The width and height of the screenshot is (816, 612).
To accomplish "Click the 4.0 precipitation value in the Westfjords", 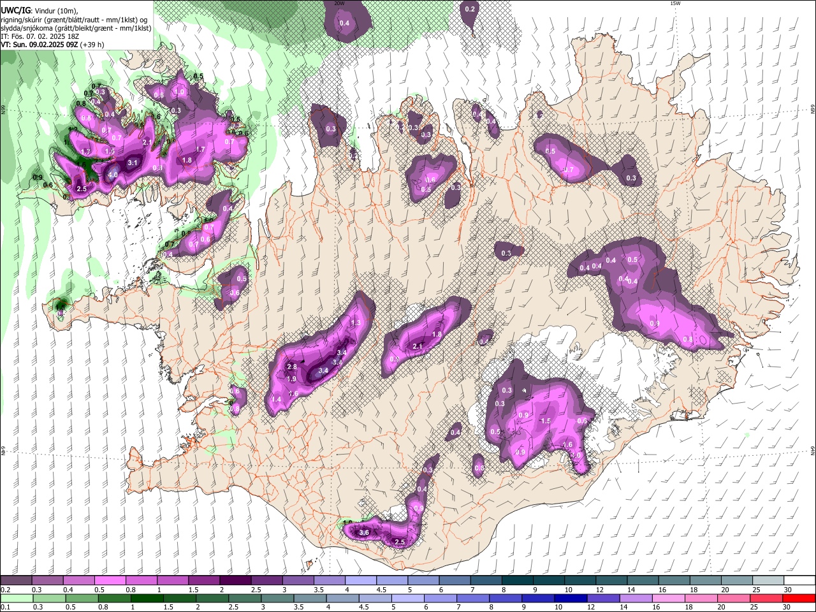I will [113, 175].
